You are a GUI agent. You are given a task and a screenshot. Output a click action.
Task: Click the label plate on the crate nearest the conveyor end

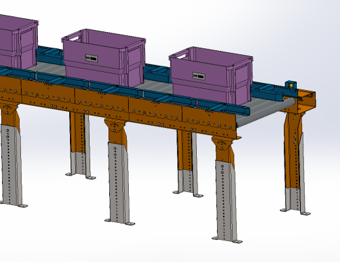[199, 76]
